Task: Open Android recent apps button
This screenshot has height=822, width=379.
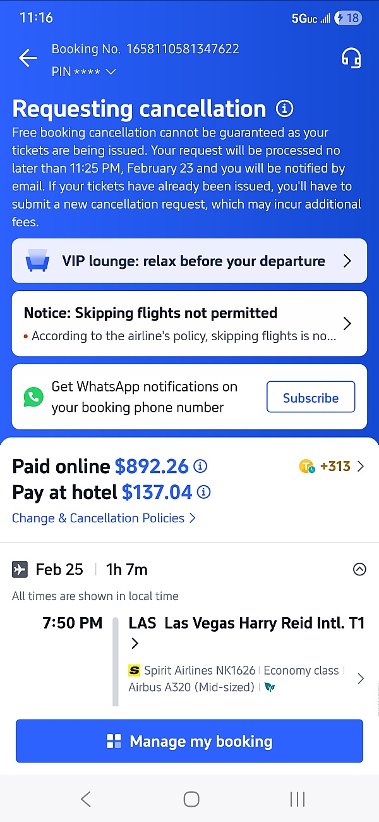Action: [x=297, y=799]
